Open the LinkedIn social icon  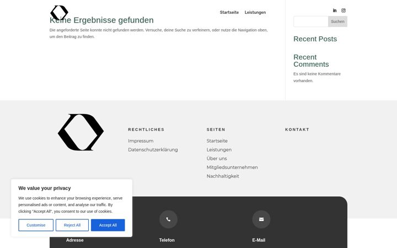pos(335,10)
